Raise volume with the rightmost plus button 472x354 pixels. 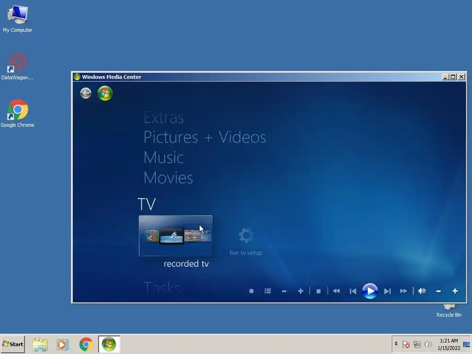click(455, 291)
